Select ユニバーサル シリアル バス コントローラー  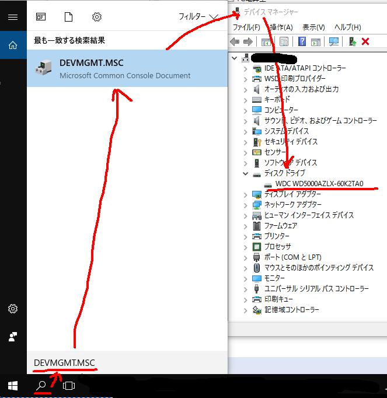pyautogui.click(x=316, y=289)
